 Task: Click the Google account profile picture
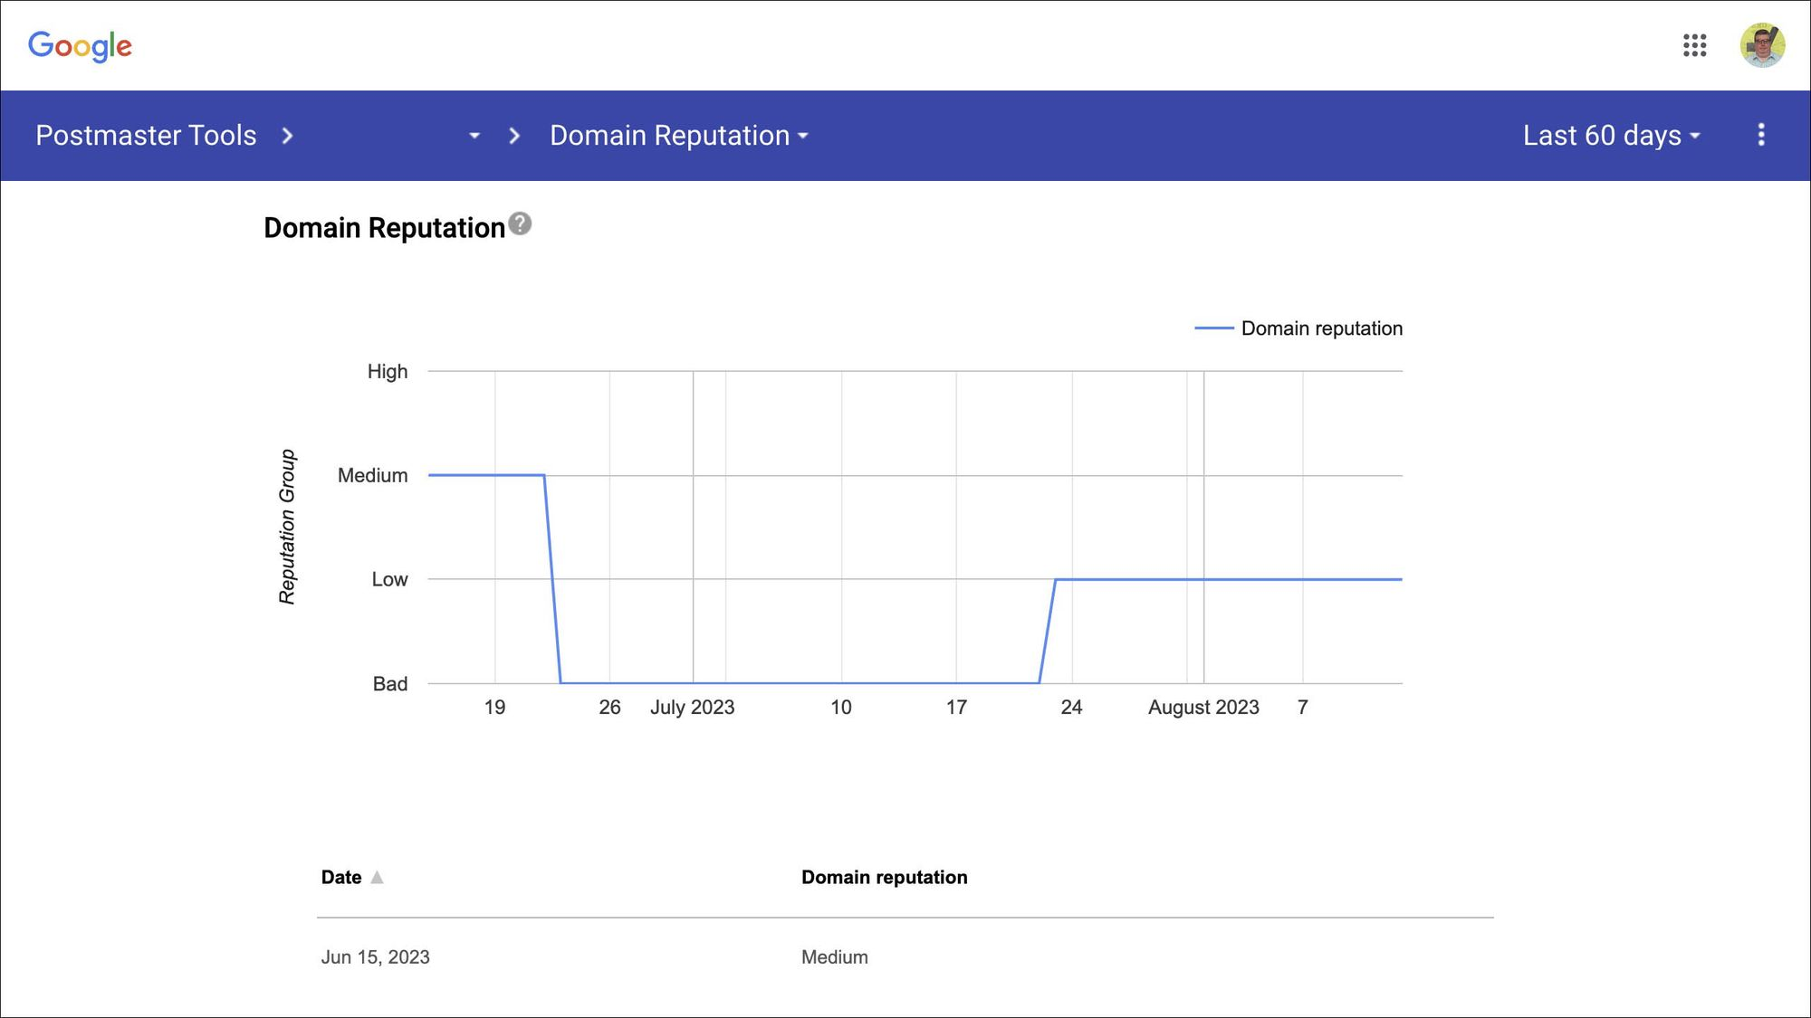click(1762, 45)
